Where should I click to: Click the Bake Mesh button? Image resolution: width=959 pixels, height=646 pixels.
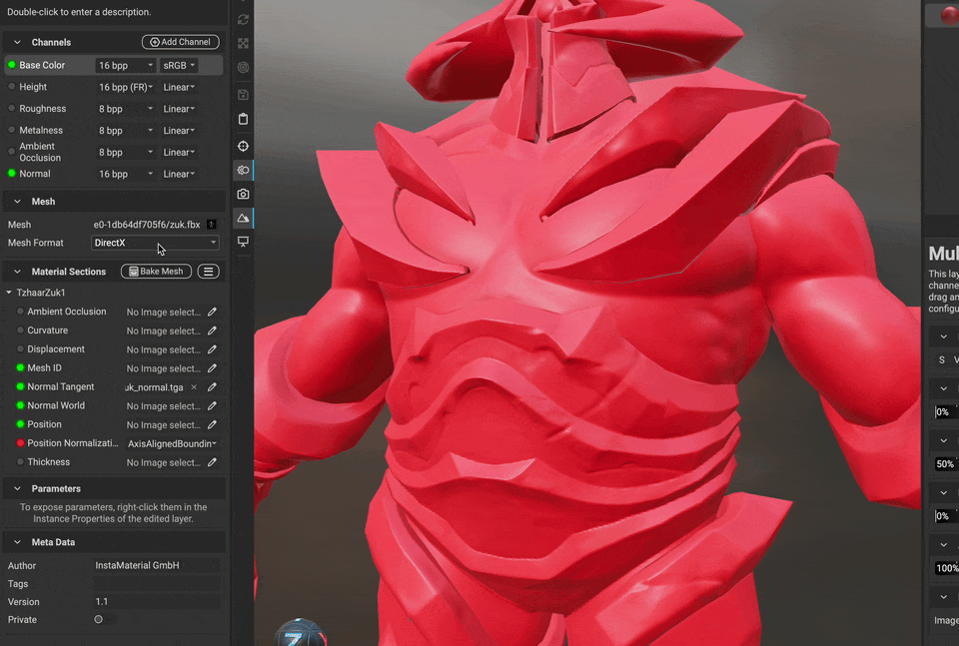156,272
